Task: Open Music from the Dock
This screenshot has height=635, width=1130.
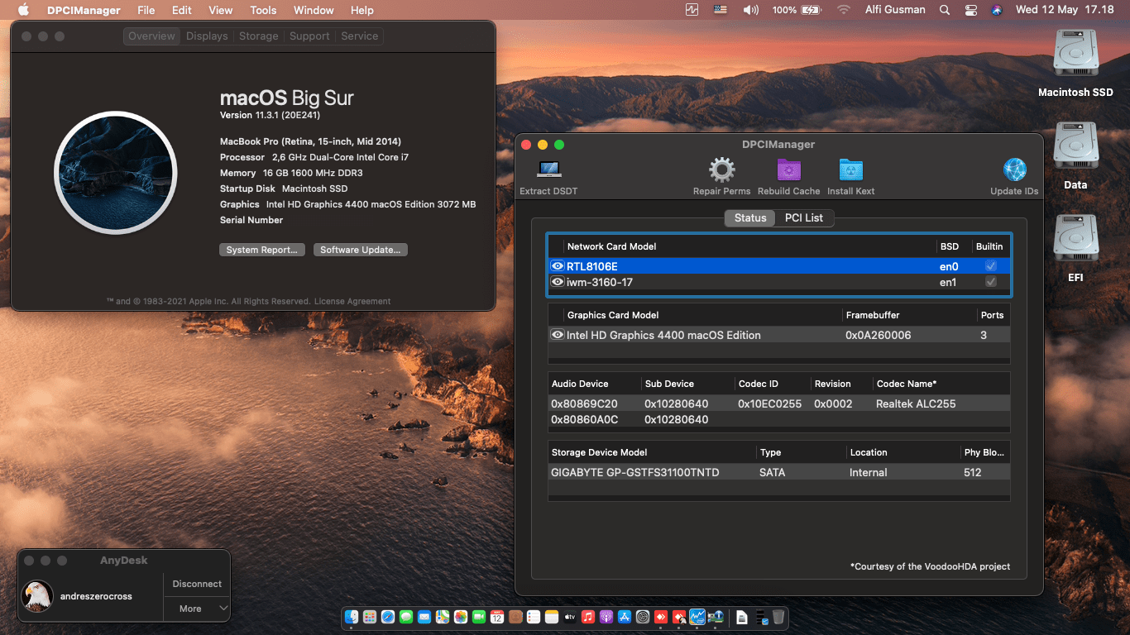Action: [x=588, y=617]
